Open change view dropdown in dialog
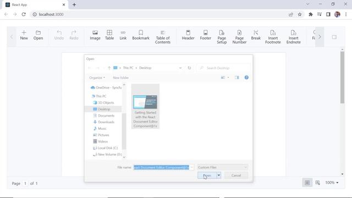Image resolution: width=352 pixels, height=198 pixels. pos(228,78)
